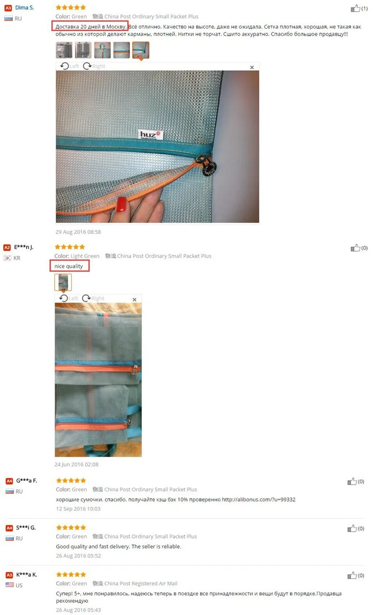The image size is (375, 615).
Task: Close E***n J.'s enlarged photo viewer
Action: tap(135, 300)
